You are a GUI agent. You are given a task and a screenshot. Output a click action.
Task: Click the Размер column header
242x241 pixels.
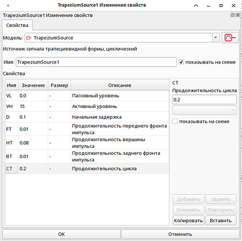coord(59,85)
